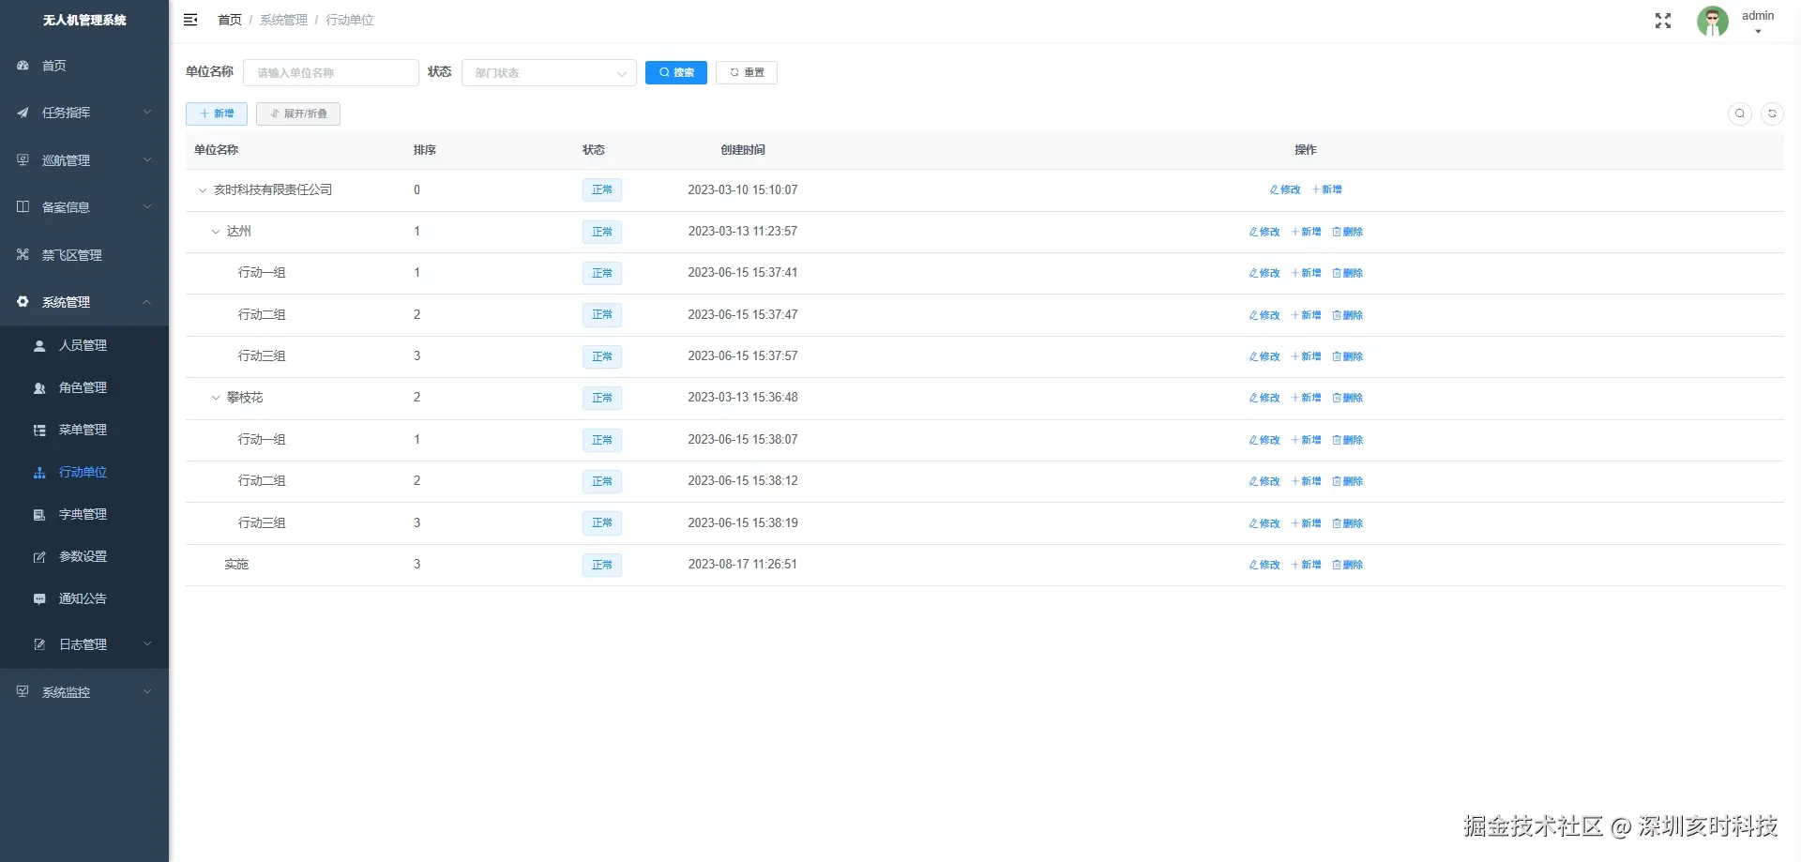Expand the 巡航管理 sidebar submenu arrow
The image size is (1801, 862).
[147, 160]
